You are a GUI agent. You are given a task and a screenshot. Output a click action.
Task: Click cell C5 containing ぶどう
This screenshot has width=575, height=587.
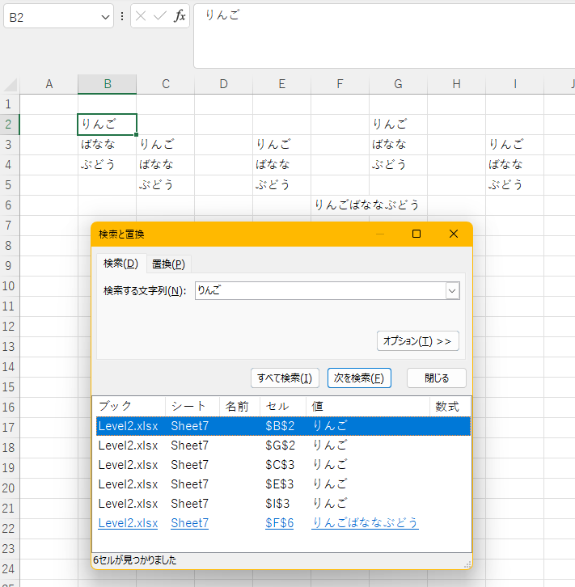point(166,185)
